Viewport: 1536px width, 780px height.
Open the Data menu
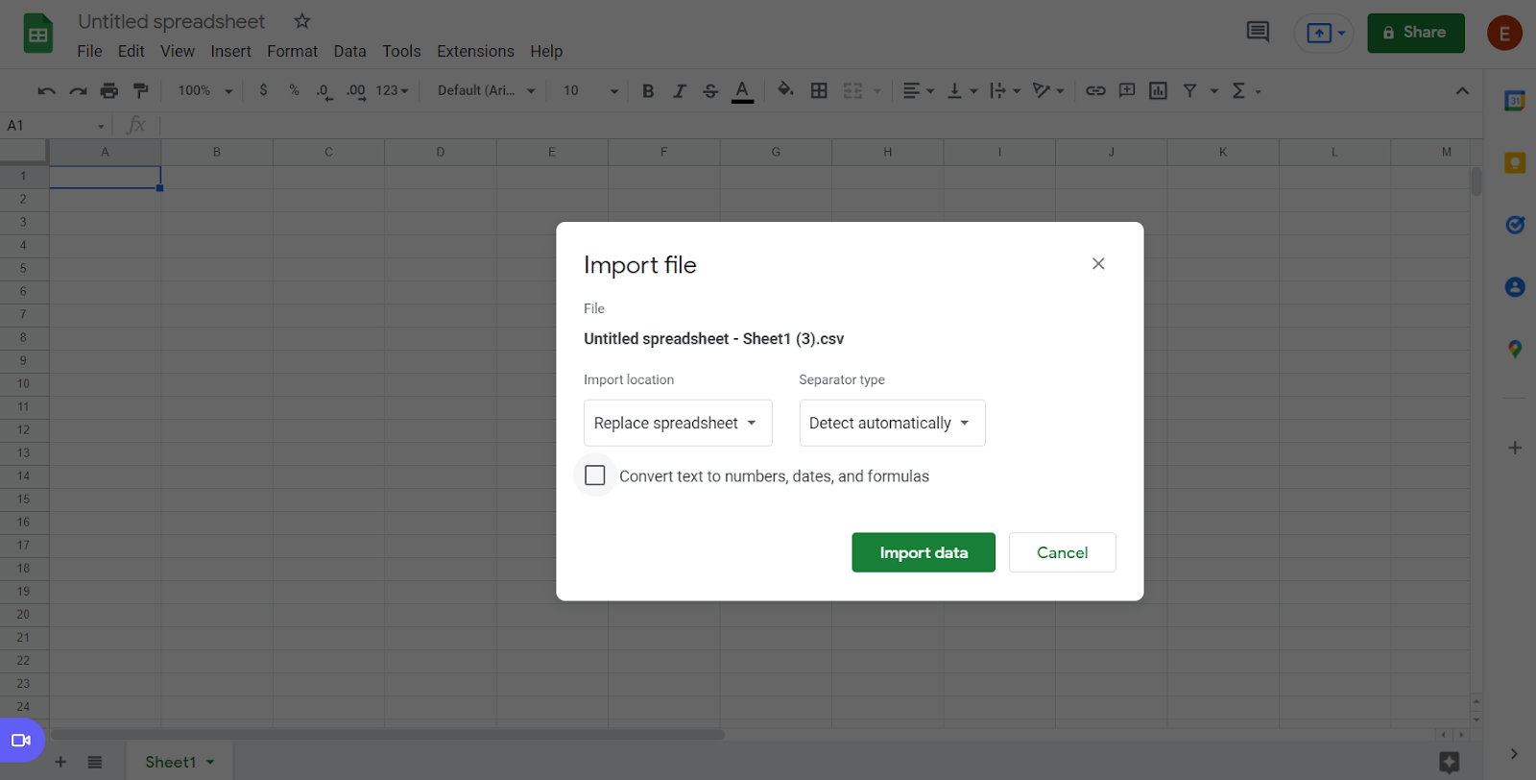(x=349, y=51)
